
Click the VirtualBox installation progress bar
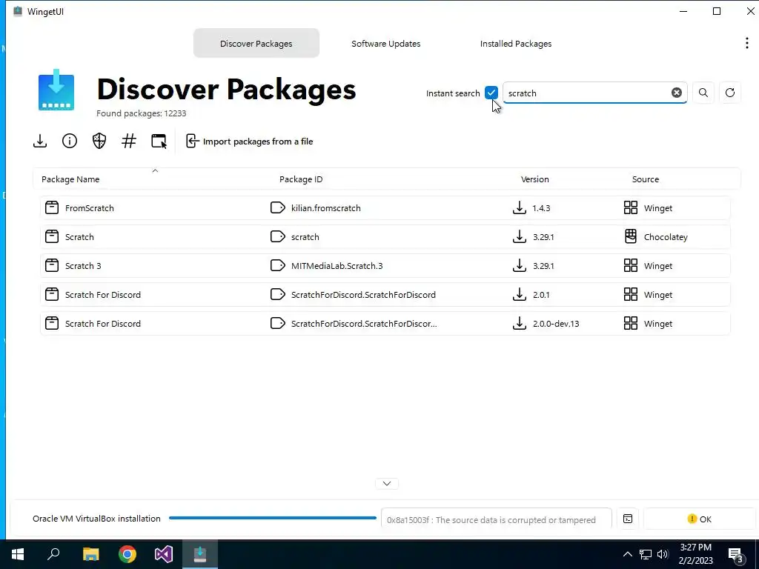pos(273,518)
